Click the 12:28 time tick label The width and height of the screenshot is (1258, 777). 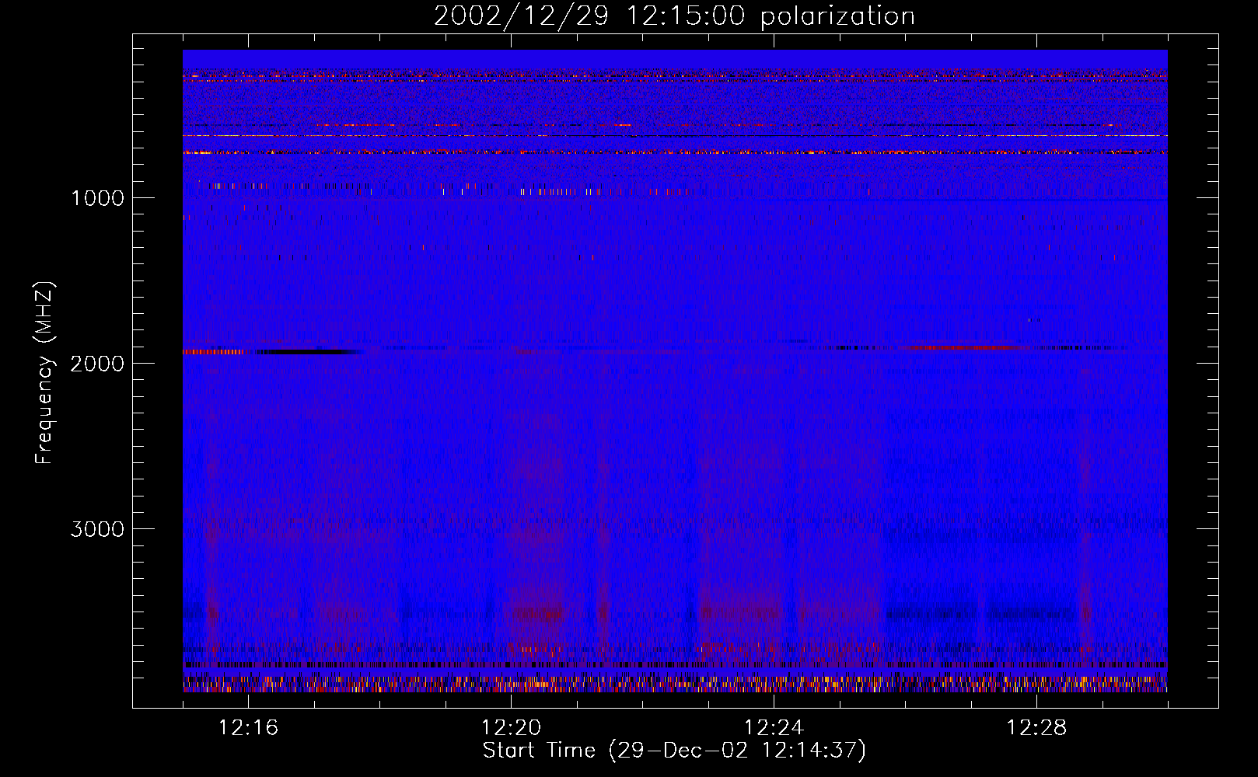[x=1036, y=728]
